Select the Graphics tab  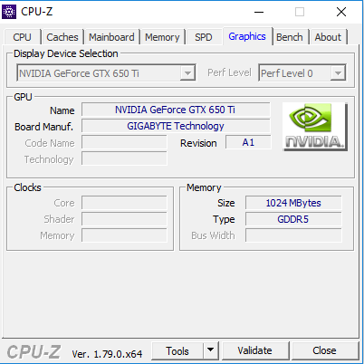click(x=247, y=36)
